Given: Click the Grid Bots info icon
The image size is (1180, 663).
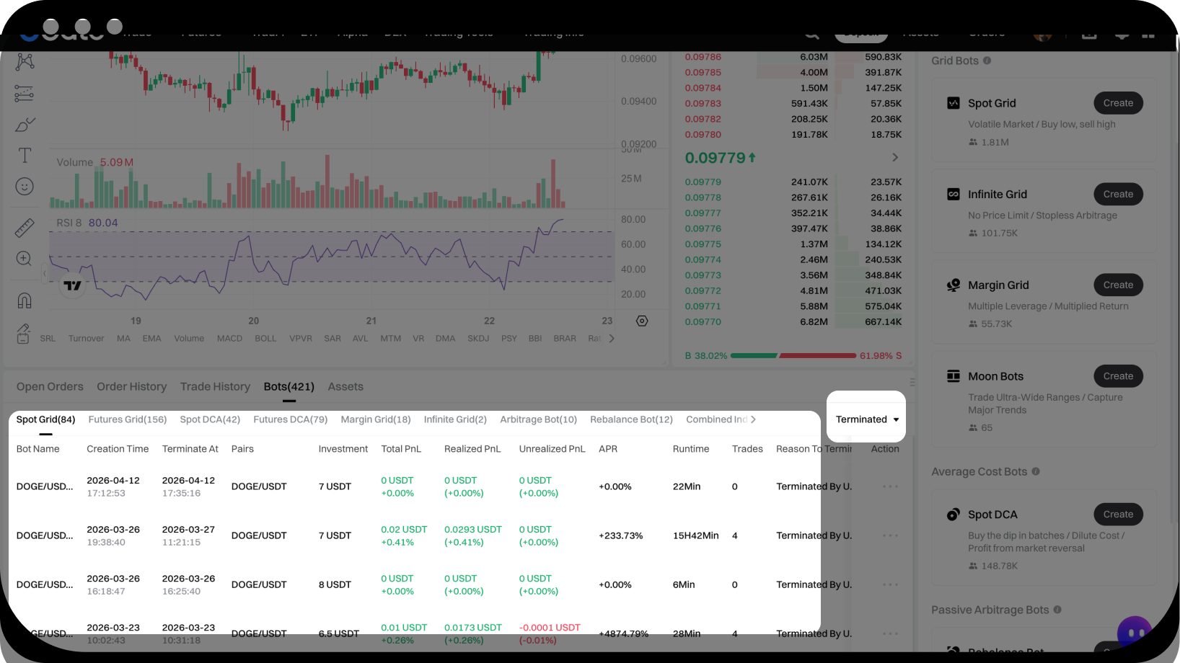Looking at the screenshot, I should click(987, 61).
